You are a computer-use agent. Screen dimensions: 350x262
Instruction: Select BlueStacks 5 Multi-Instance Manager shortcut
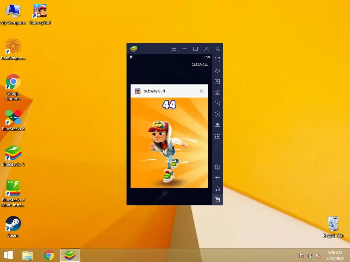click(x=13, y=194)
